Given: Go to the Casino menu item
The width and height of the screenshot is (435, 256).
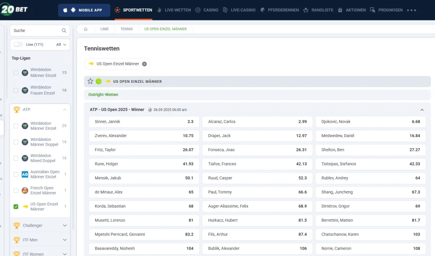Looking at the screenshot, I should pyautogui.click(x=207, y=10).
